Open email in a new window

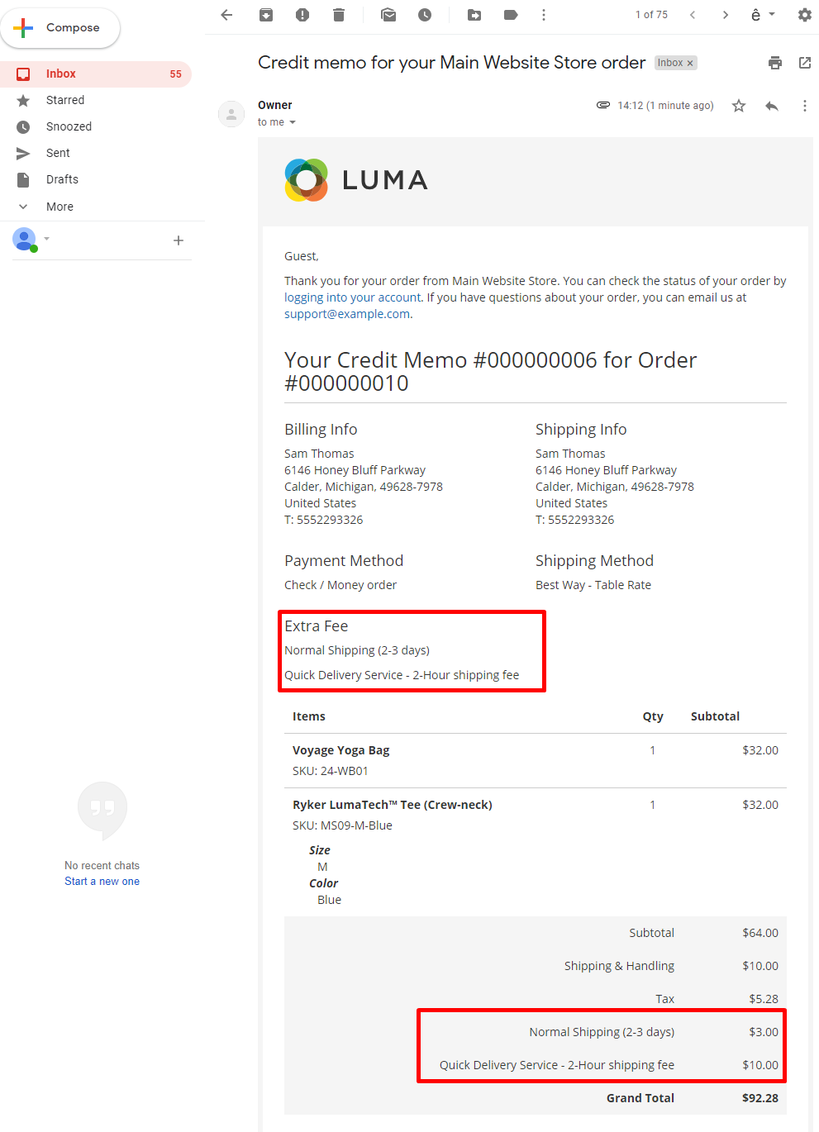point(804,63)
